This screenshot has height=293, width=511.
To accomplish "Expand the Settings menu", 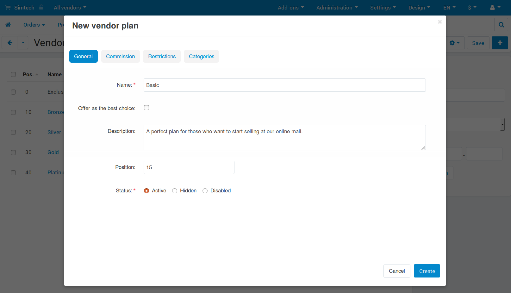I will pos(383,8).
